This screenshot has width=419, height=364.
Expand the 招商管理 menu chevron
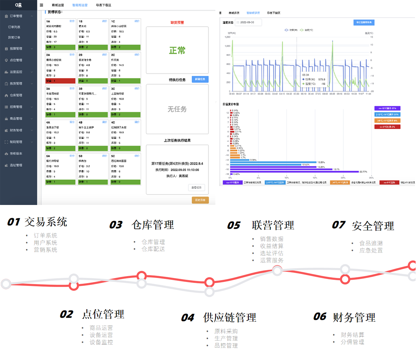coord(32,107)
